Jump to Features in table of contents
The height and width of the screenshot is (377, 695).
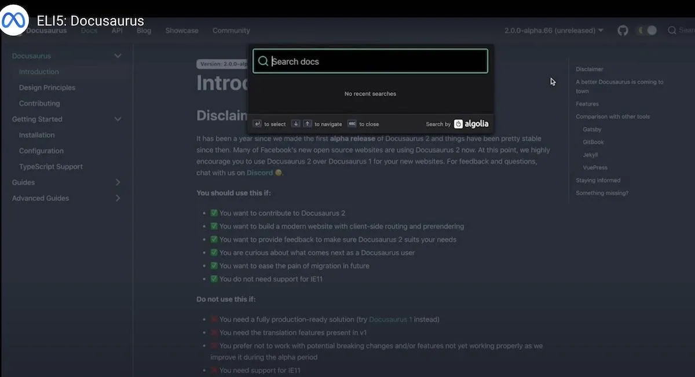coord(587,104)
